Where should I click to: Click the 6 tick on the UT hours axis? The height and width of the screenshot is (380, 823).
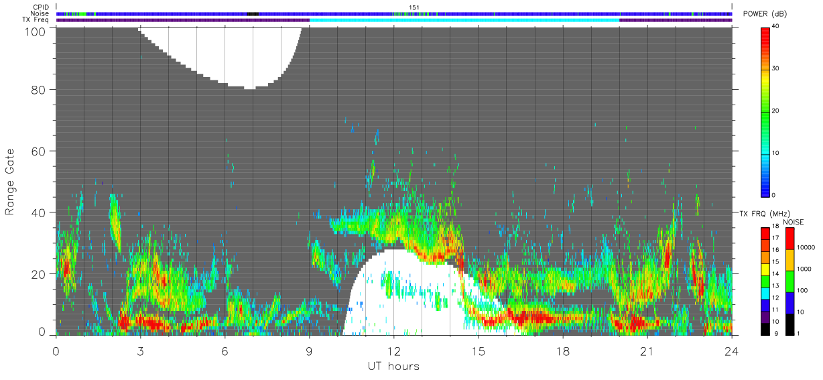[225, 351]
